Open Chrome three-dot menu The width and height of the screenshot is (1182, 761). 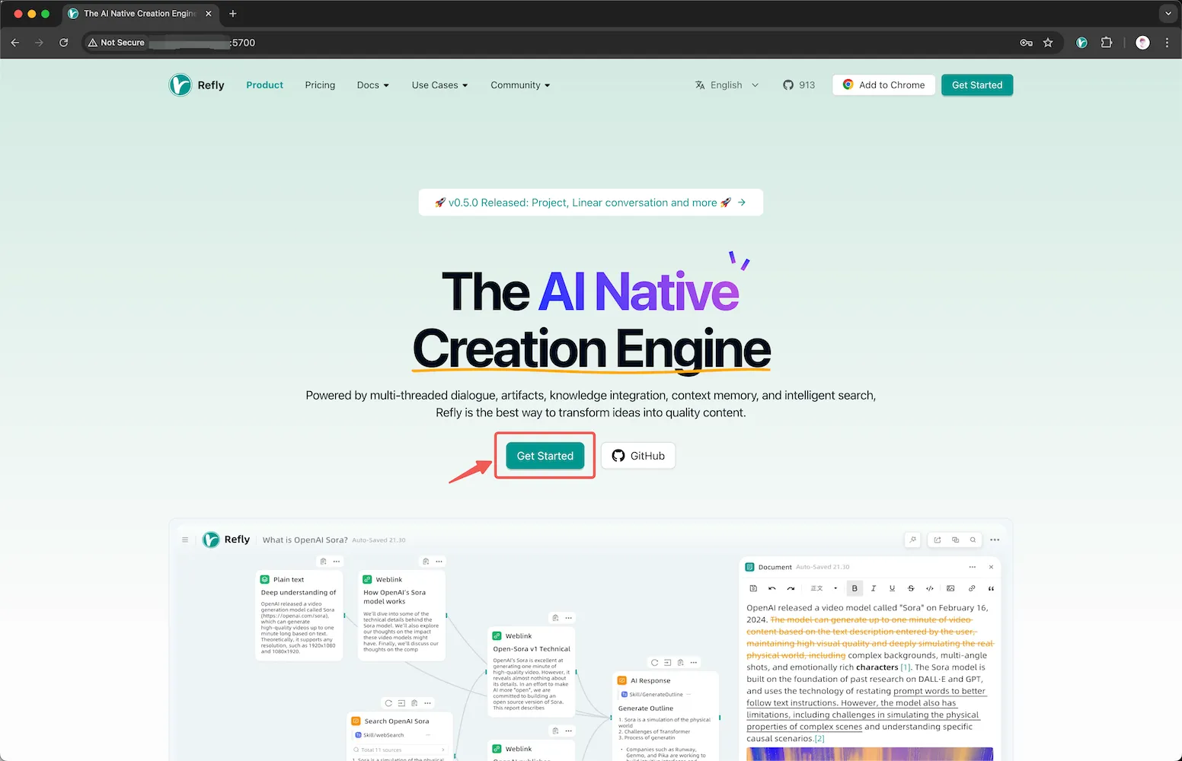1167,43
